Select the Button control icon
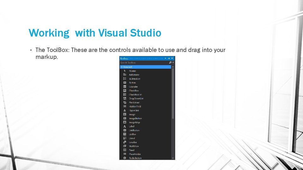 tap(125, 82)
